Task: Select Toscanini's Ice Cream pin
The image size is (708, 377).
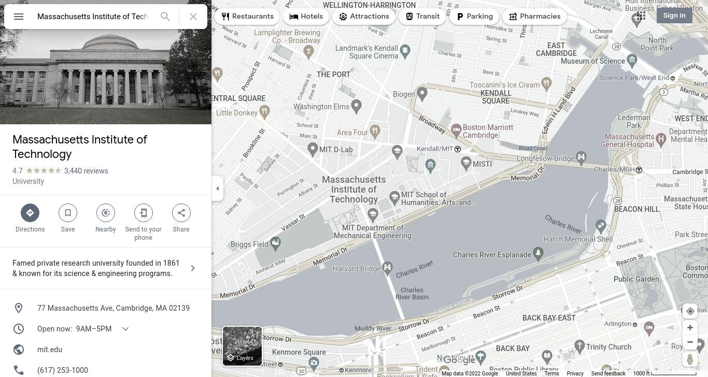Action: [546, 83]
